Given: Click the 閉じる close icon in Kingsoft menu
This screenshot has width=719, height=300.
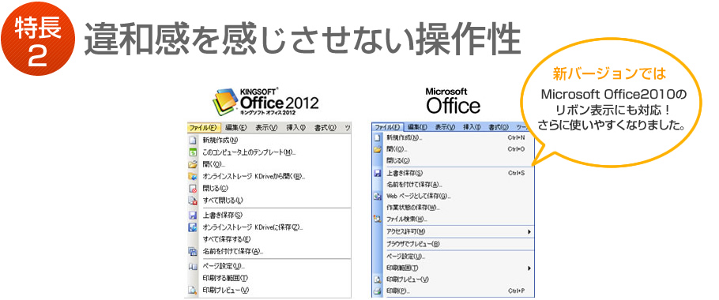Looking at the screenshot, I should coord(193,188).
